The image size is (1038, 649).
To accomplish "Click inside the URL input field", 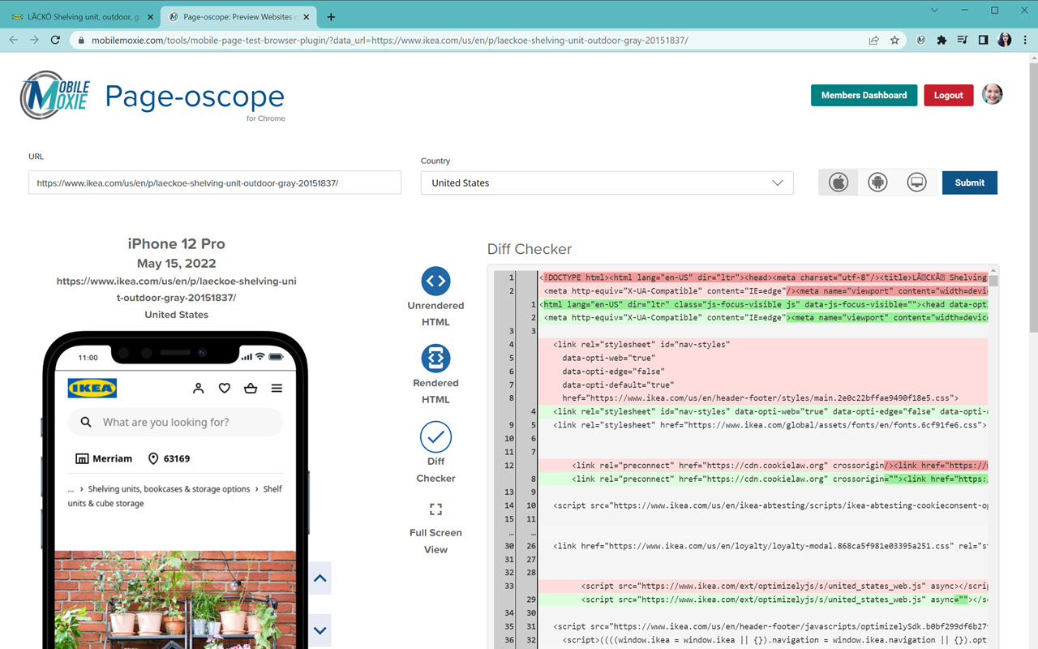I will pos(215,183).
